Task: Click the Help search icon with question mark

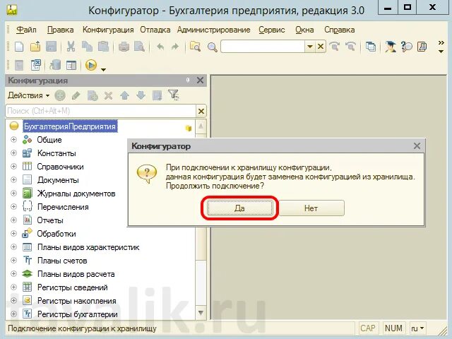Action: click(407, 47)
